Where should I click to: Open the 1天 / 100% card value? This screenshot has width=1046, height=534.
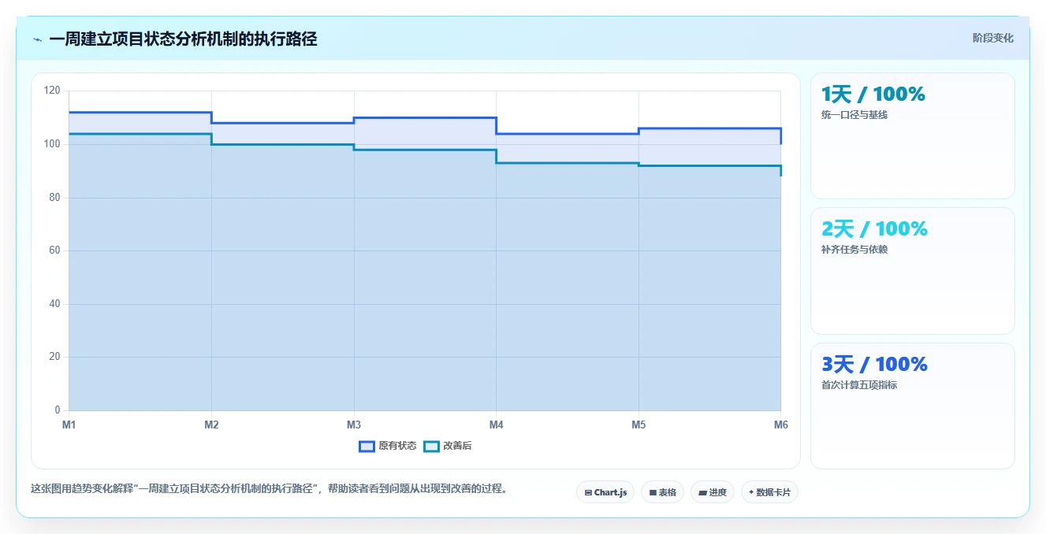[873, 95]
